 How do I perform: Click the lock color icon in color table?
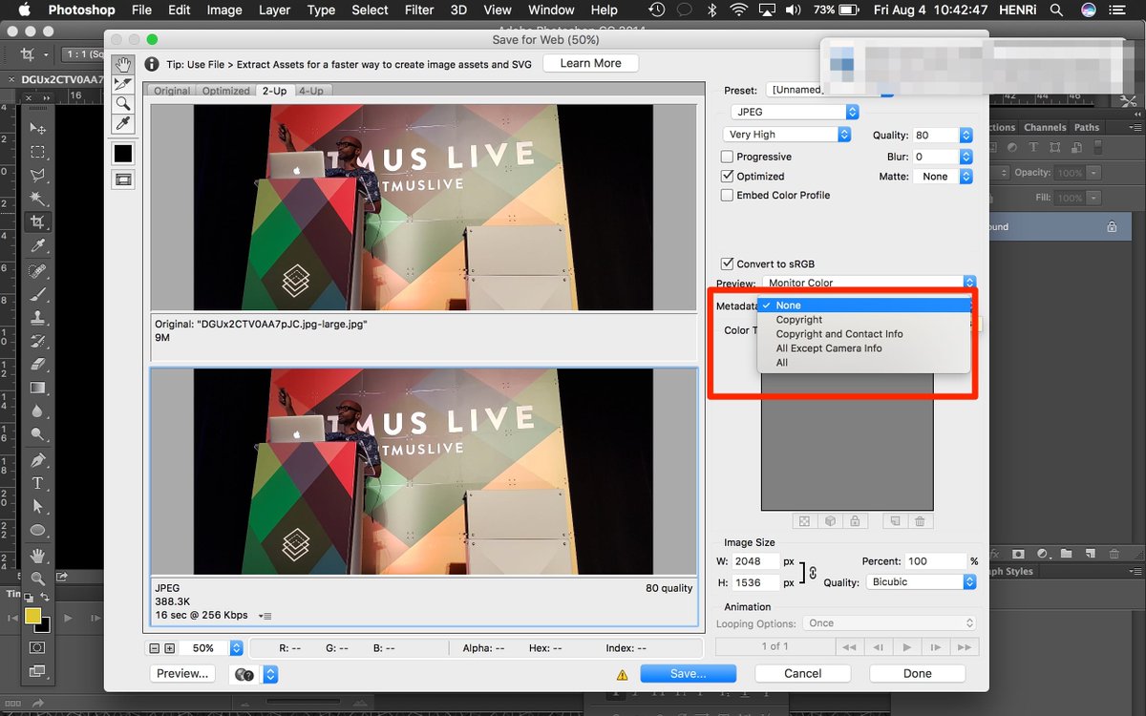[x=853, y=520]
